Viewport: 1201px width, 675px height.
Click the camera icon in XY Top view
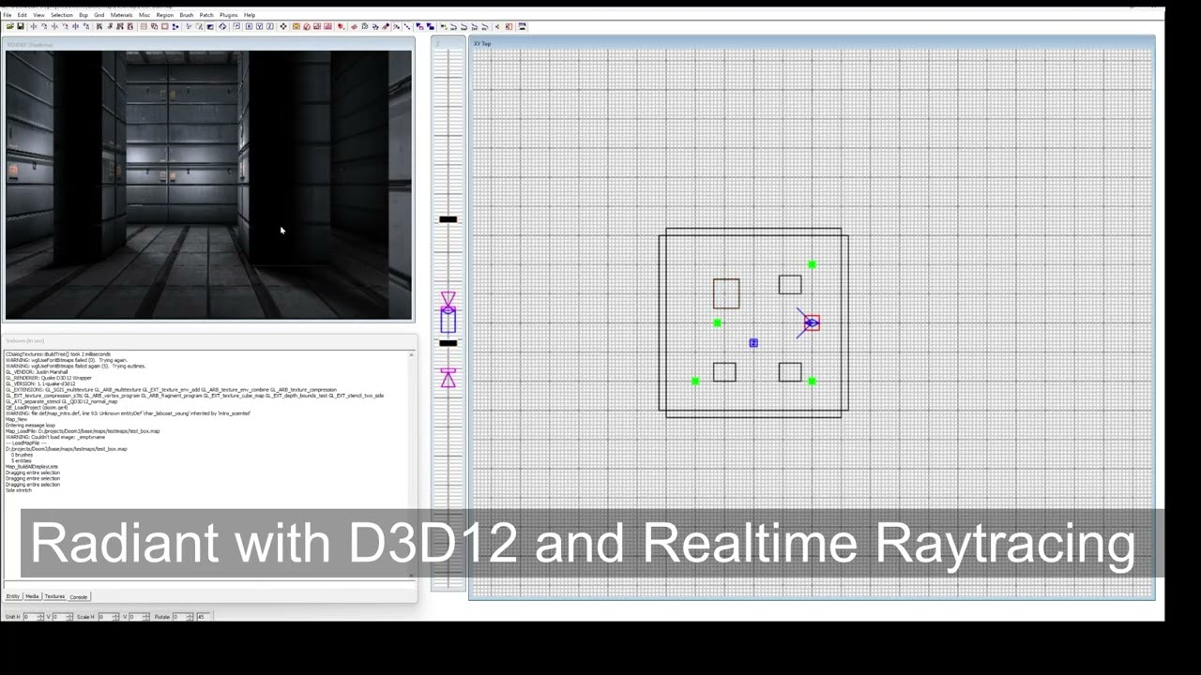pos(811,322)
